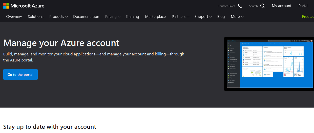Expand the More dropdown

pyautogui.click(x=237, y=16)
